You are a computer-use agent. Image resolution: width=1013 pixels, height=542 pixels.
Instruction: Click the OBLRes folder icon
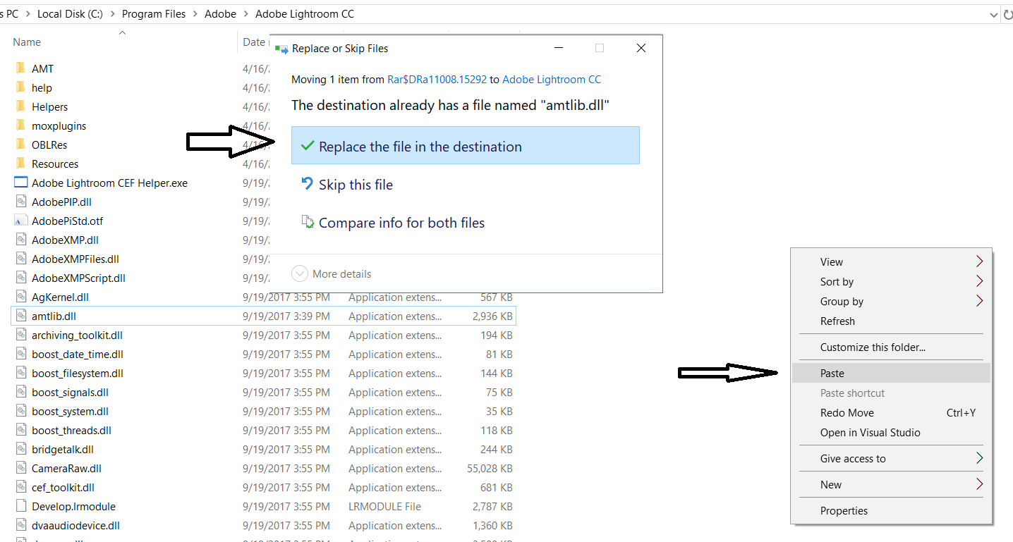pos(20,144)
